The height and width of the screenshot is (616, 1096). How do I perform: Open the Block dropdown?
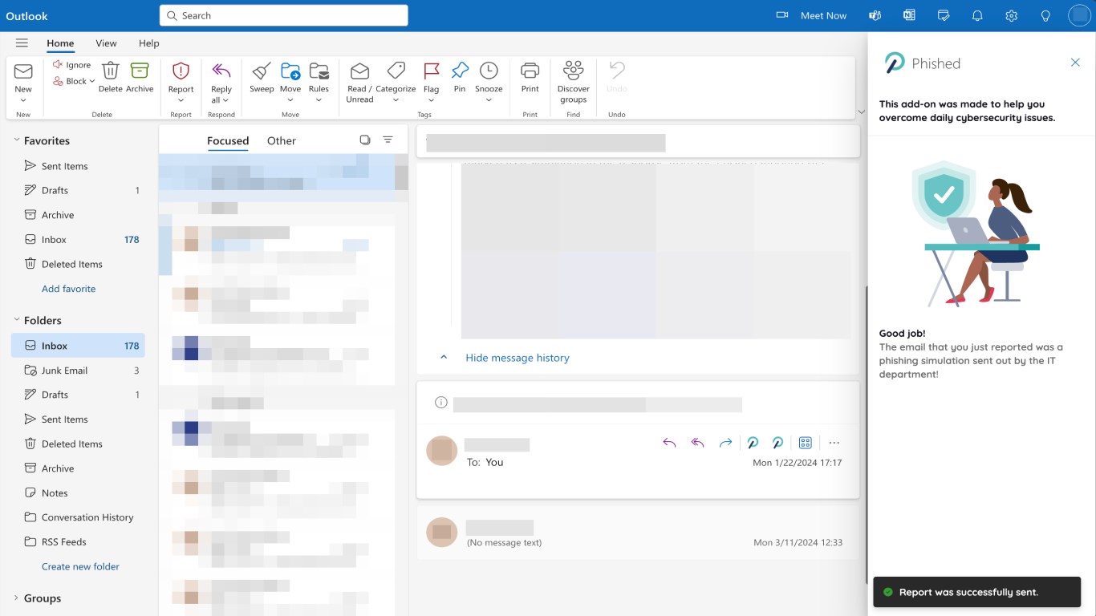point(92,81)
